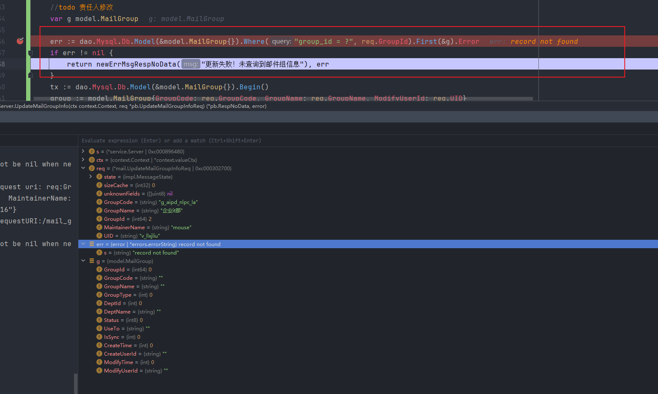Screen dimensions: 658x394
Task: Expand the state MessageState field
Action: tap(91, 177)
